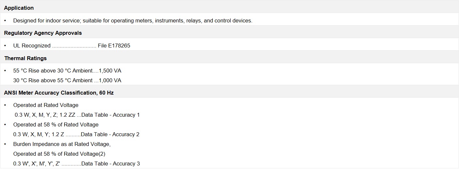Select the 1,000 VA thermal rating line
Viewport: 459px width, 170px height.
tap(67, 81)
